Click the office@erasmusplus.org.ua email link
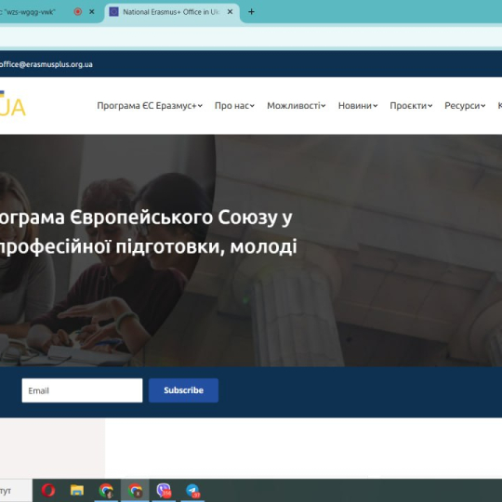This screenshot has height=502, width=502. 46,64
